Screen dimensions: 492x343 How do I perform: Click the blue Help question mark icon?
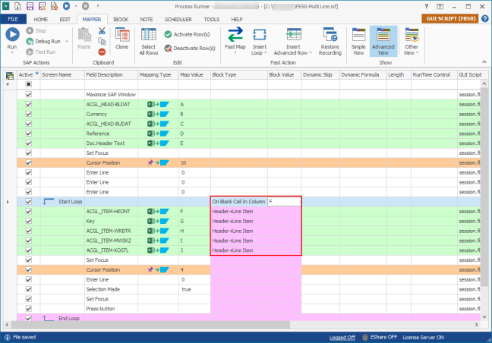pos(484,19)
